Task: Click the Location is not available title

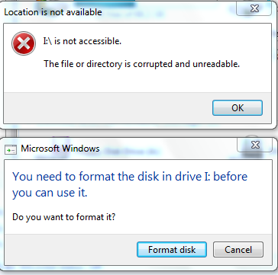Action: click(53, 12)
